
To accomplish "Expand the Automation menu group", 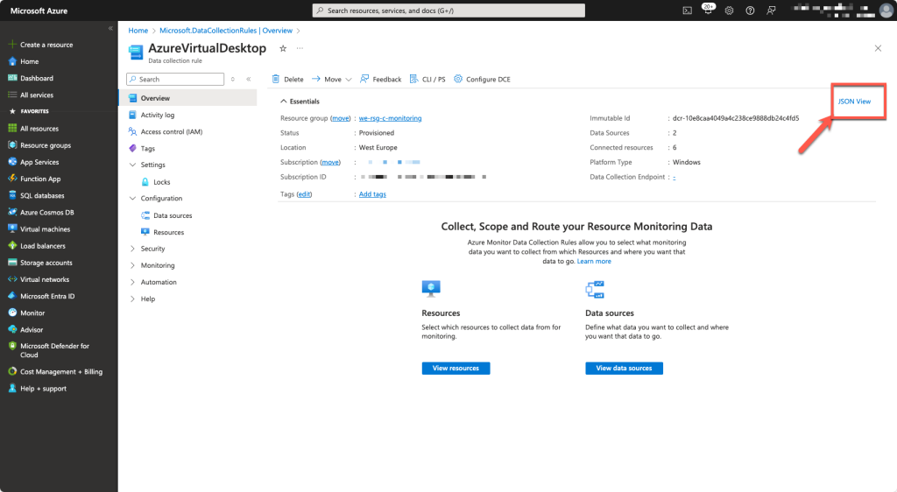I will tap(133, 282).
